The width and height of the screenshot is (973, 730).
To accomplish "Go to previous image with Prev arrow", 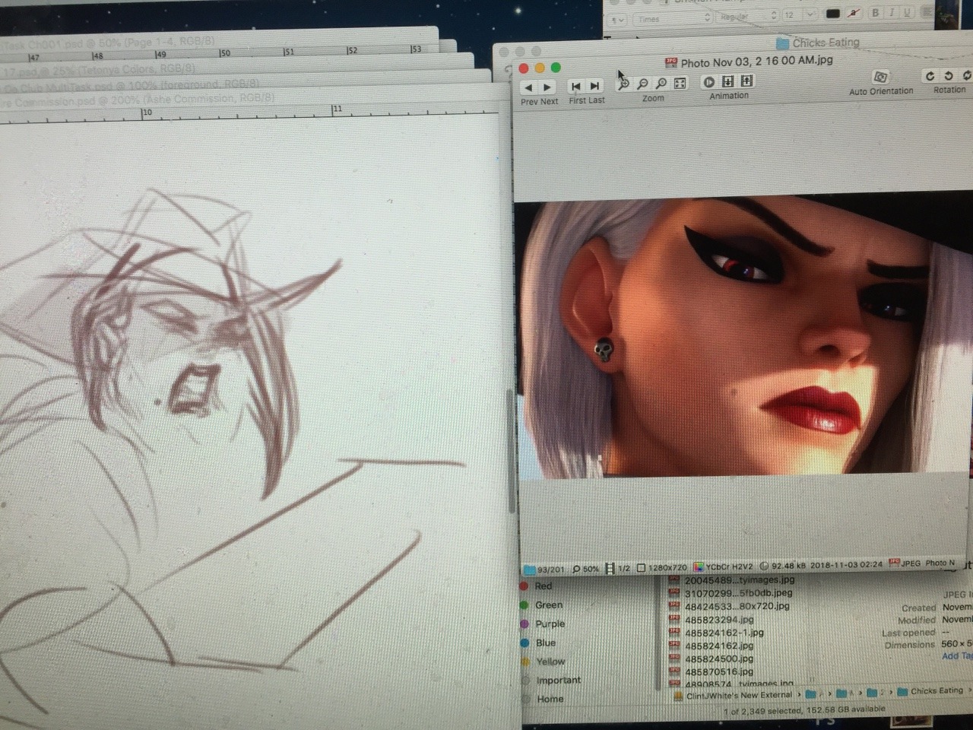I will coord(529,87).
